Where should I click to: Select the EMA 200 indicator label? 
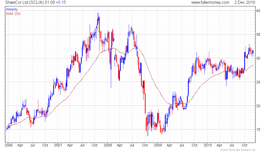point(13,14)
